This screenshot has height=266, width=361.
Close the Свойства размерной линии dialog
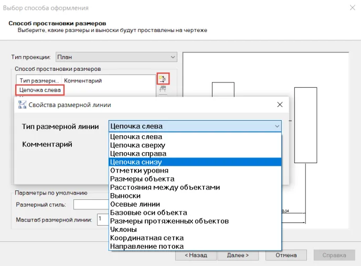point(280,104)
